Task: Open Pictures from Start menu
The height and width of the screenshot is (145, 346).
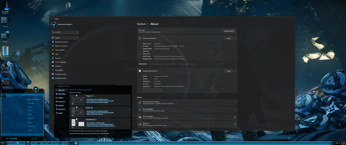Action: [30, 107]
